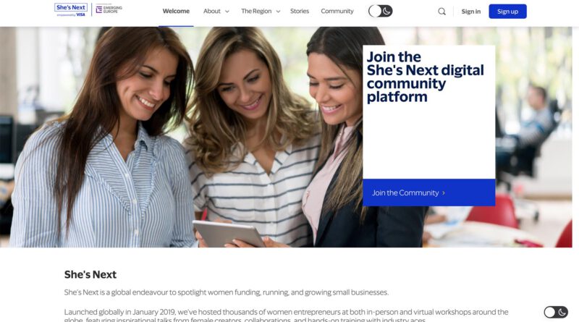Viewport: 579px width, 322px height.
Task: Click the arrow icon beside Join the Community
Action: click(x=444, y=192)
